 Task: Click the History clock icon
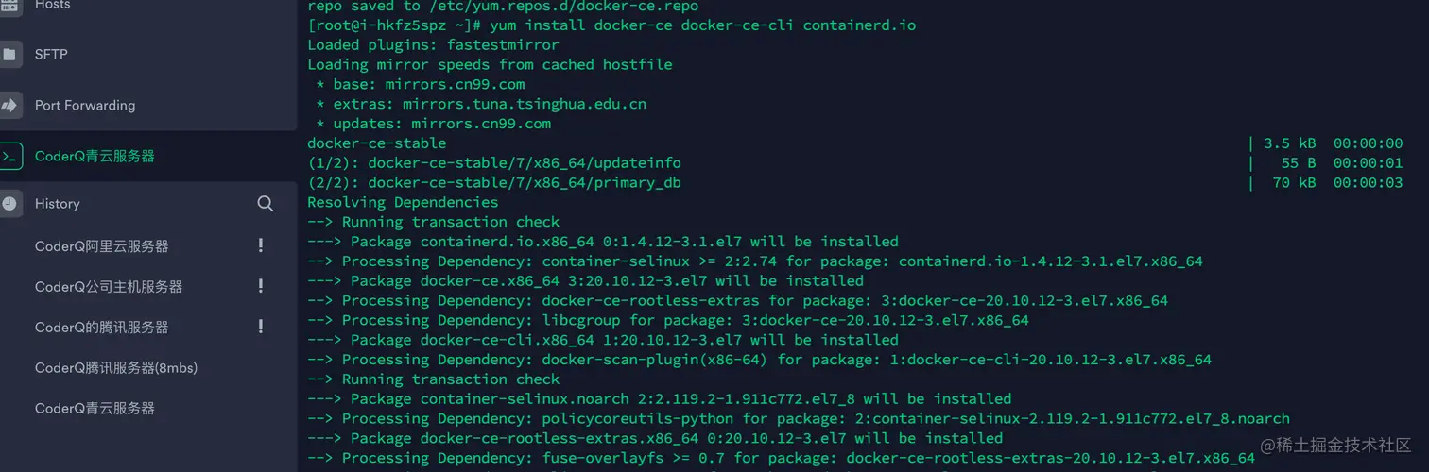tap(9, 203)
